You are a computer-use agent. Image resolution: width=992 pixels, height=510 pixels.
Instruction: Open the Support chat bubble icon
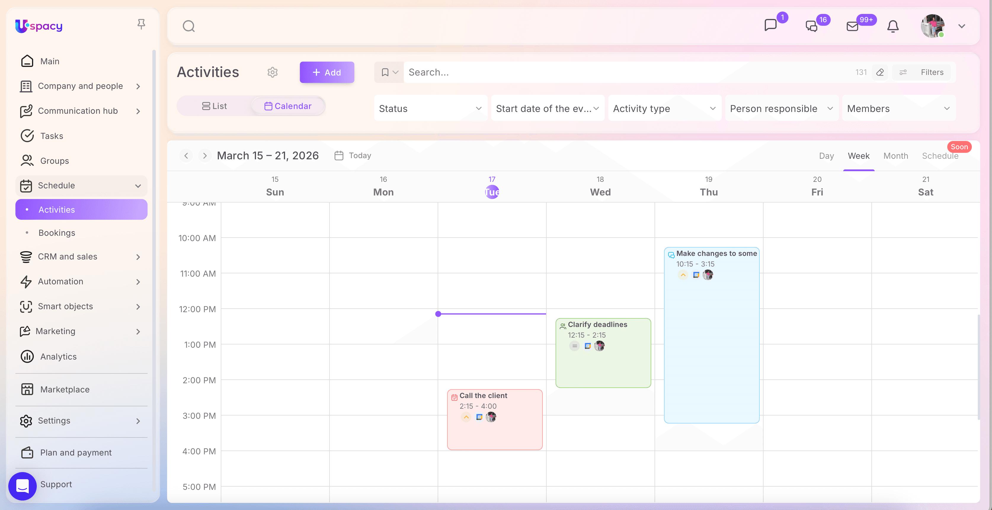pos(22,486)
